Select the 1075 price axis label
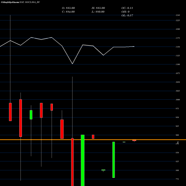Screen dimensions: 186x186 (178, 73)
